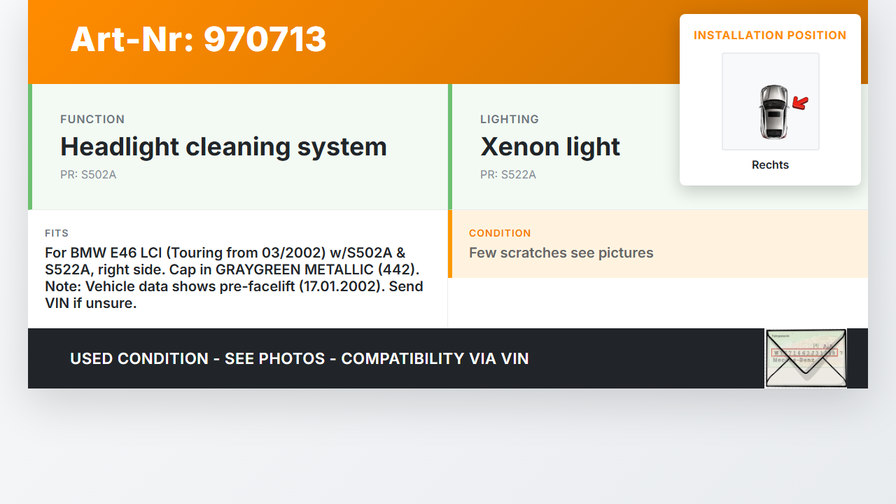Click the top-view car icon
This screenshot has height=504, width=896.
pyautogui.click(x=773, y=111)
